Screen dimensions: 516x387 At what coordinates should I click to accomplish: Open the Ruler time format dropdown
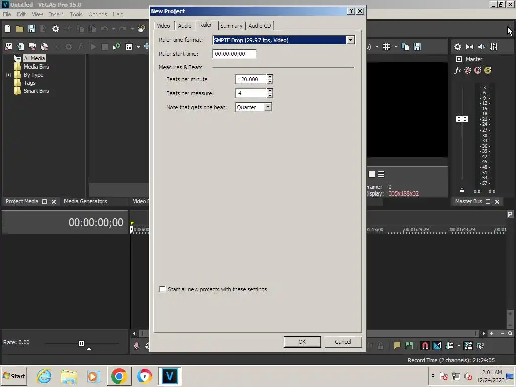(350, 40)
